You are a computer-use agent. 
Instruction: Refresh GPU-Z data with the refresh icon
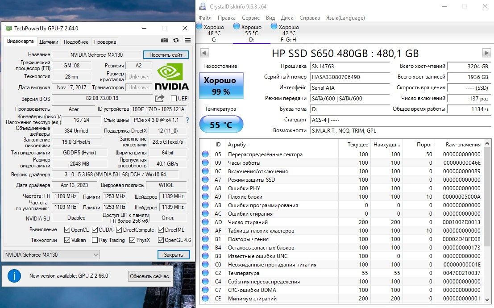[x=176, y=40]
